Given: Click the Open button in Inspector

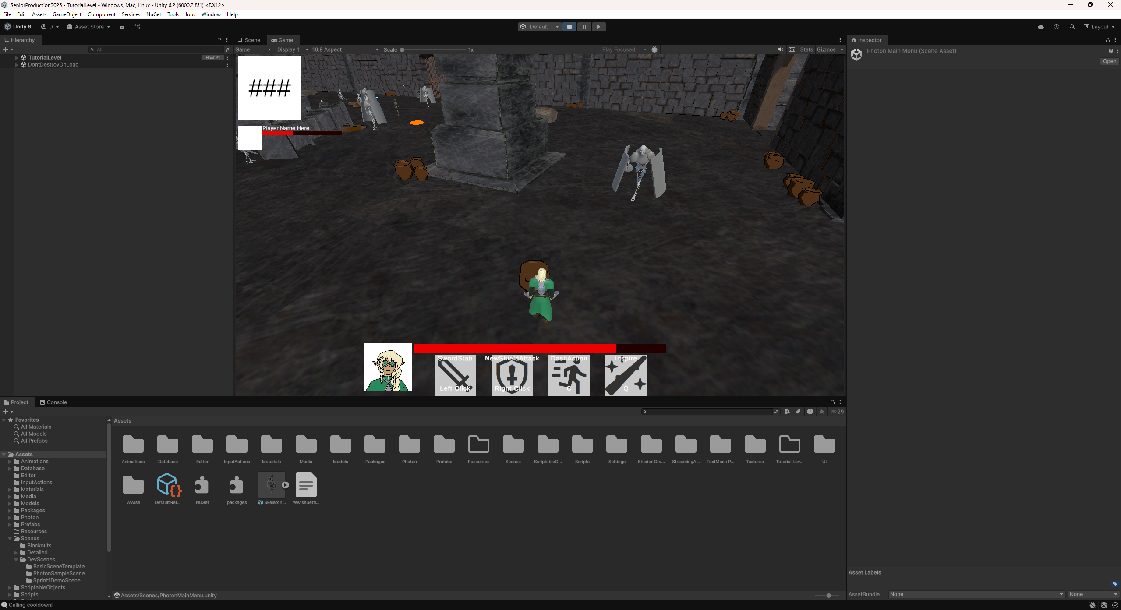Looking at the screenshot, I should point(1109,61).
